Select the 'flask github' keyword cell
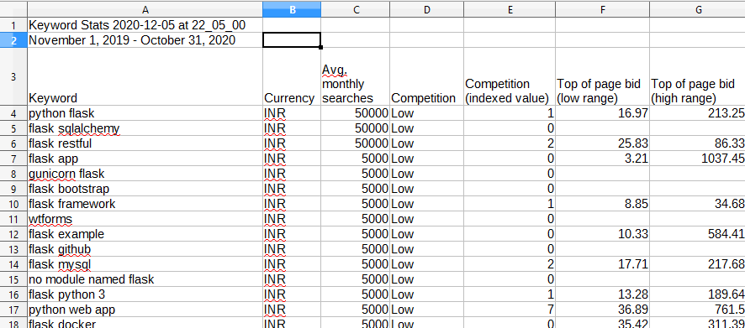 pyautogui.click(x=145, y=249)
